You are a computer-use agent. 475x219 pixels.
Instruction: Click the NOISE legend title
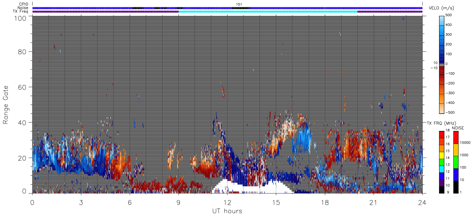(x=458, y=128)
